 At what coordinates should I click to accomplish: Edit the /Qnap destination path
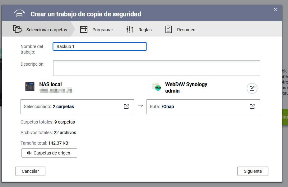pos(252,107)
